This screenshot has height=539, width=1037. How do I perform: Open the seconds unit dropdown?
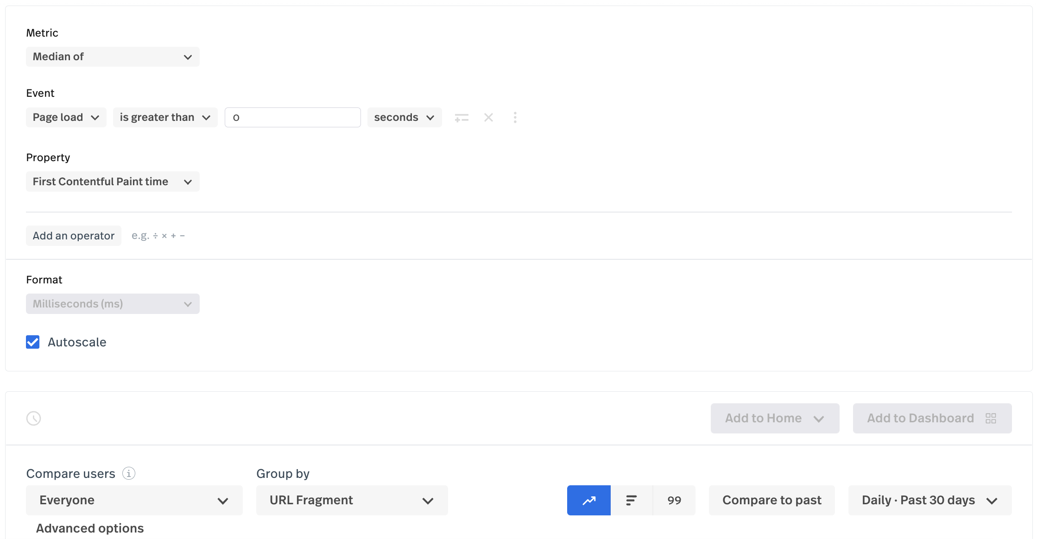coord(405,117)
